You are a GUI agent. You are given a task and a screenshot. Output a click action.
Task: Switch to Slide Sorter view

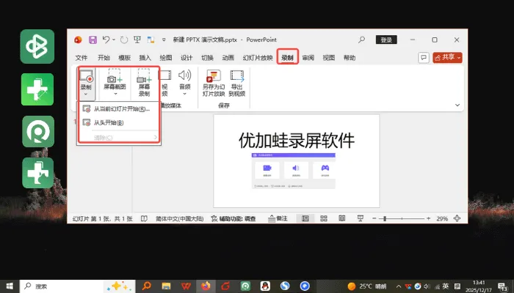coord(324,218)
